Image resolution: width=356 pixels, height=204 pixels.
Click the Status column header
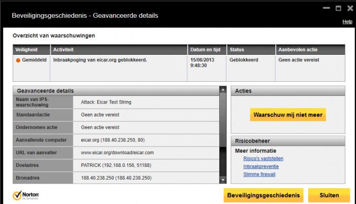tap(251, 50)
